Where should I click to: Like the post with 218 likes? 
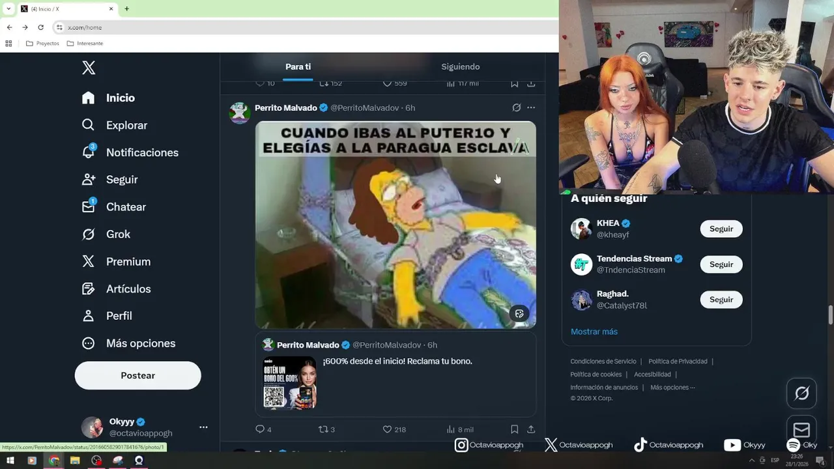coord(394,429)
